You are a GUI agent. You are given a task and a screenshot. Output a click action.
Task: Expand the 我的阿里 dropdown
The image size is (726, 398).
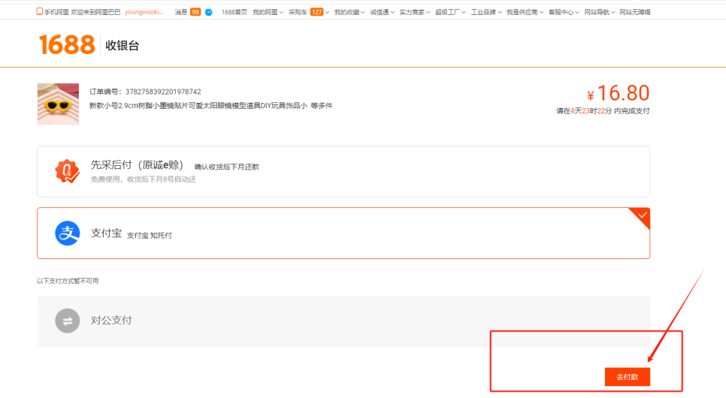click(268, 12)
